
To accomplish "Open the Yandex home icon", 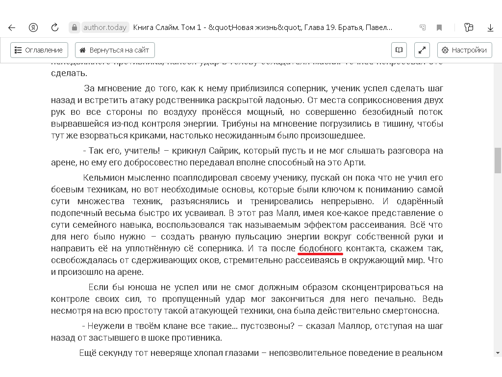I will click(33, 28).
